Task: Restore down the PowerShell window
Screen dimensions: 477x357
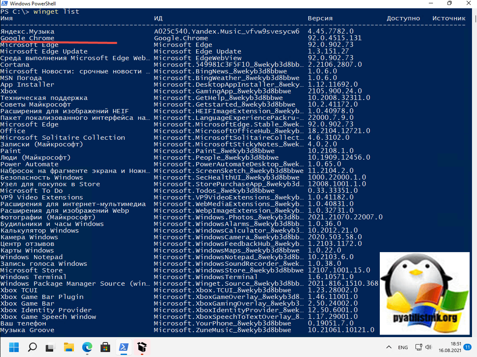Action: (449, 4)
